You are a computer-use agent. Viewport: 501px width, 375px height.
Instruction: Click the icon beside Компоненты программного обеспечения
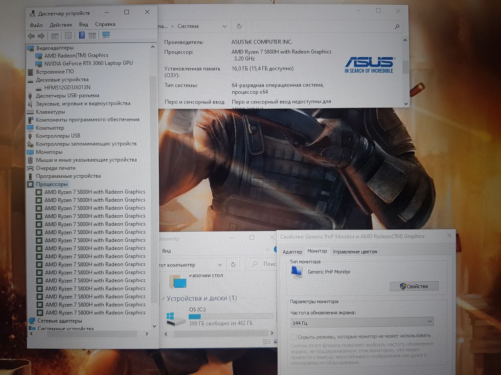tap(30, 120)
